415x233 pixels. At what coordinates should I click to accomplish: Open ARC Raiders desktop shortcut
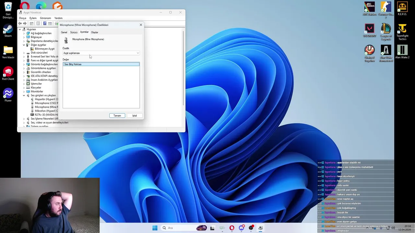(370, 9)
